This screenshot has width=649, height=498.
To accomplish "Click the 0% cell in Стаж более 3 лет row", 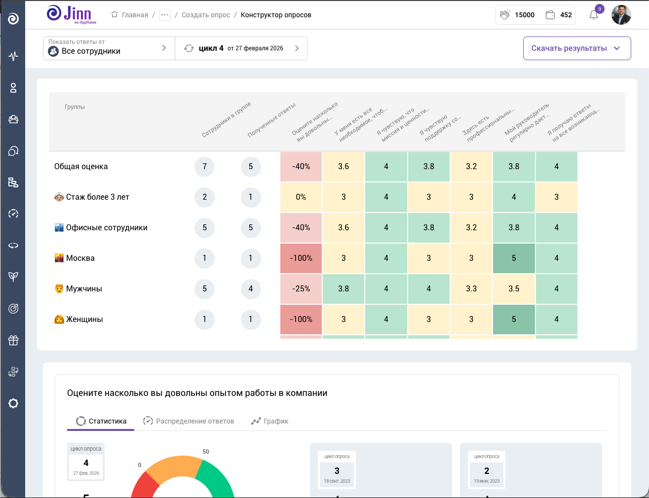I will (301, 197).
